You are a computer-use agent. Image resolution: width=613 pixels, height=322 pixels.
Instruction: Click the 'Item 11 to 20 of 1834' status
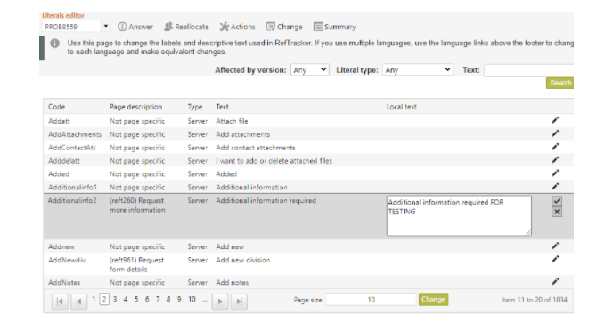(534, 300)
